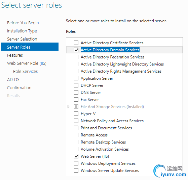Click the Active Directory Federation Services label
188x180 pixels.
coord(112,57)
